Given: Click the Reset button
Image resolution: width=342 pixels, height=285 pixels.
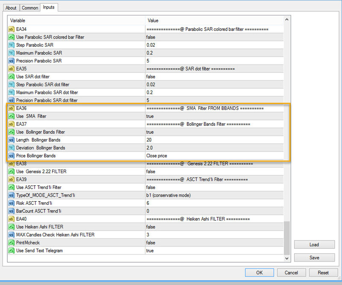Looking at the screenshot, I should coord(323,273).
